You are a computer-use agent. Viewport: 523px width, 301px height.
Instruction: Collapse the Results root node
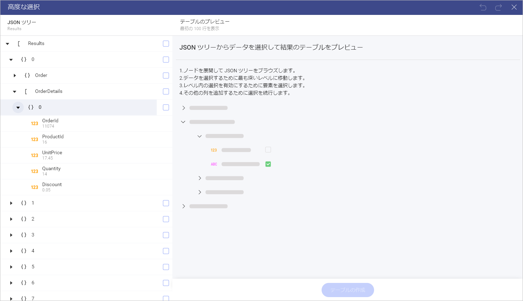7,44
